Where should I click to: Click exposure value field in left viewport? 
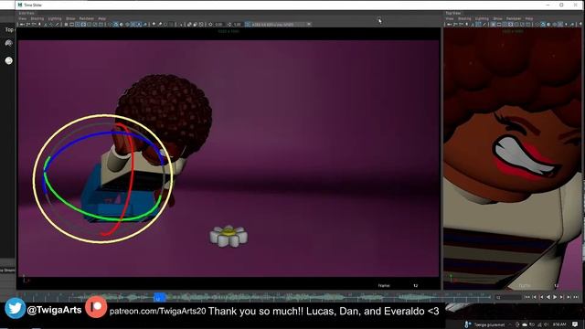tap(219, 25)
